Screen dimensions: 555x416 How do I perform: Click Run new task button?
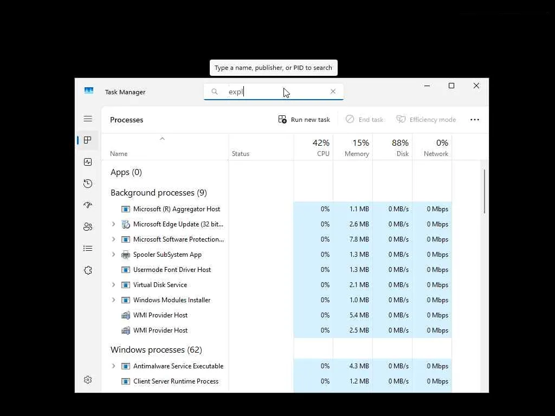(304, 120)
